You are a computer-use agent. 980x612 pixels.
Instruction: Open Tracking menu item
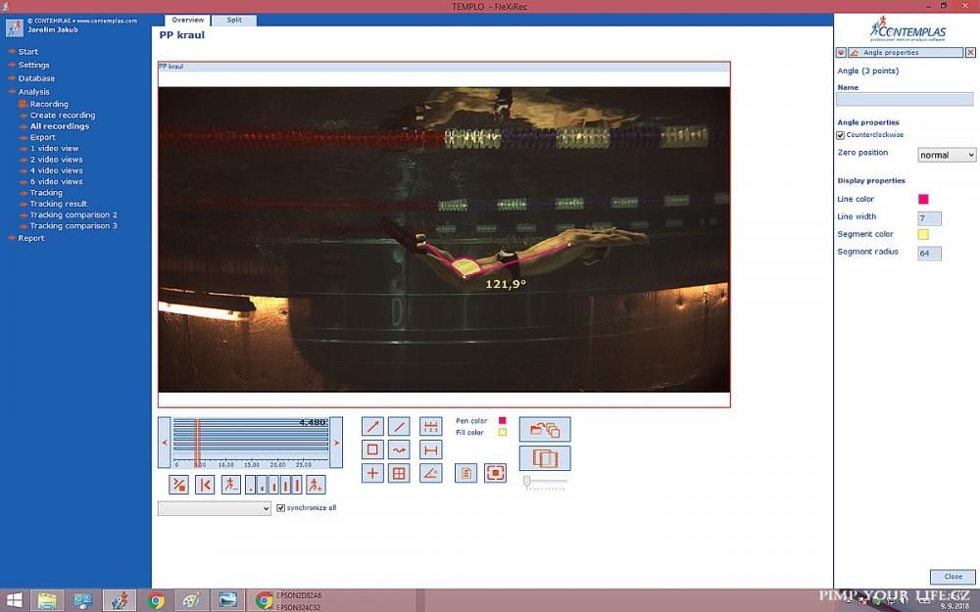pyautogui.click(x=46, y=193)
